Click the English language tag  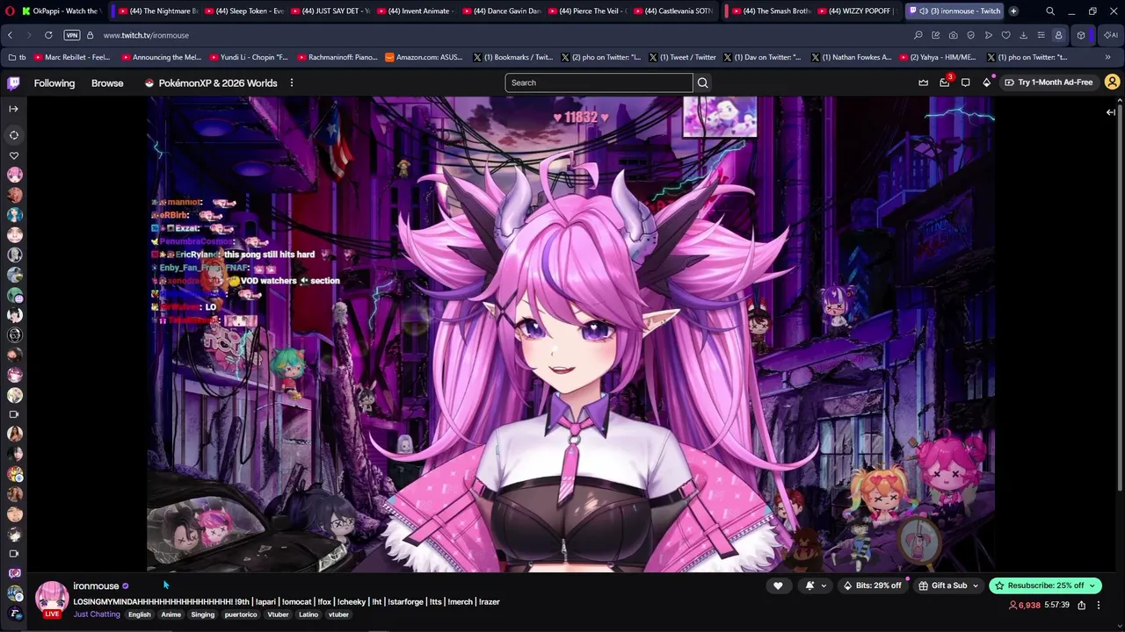(x=140, y=614)
